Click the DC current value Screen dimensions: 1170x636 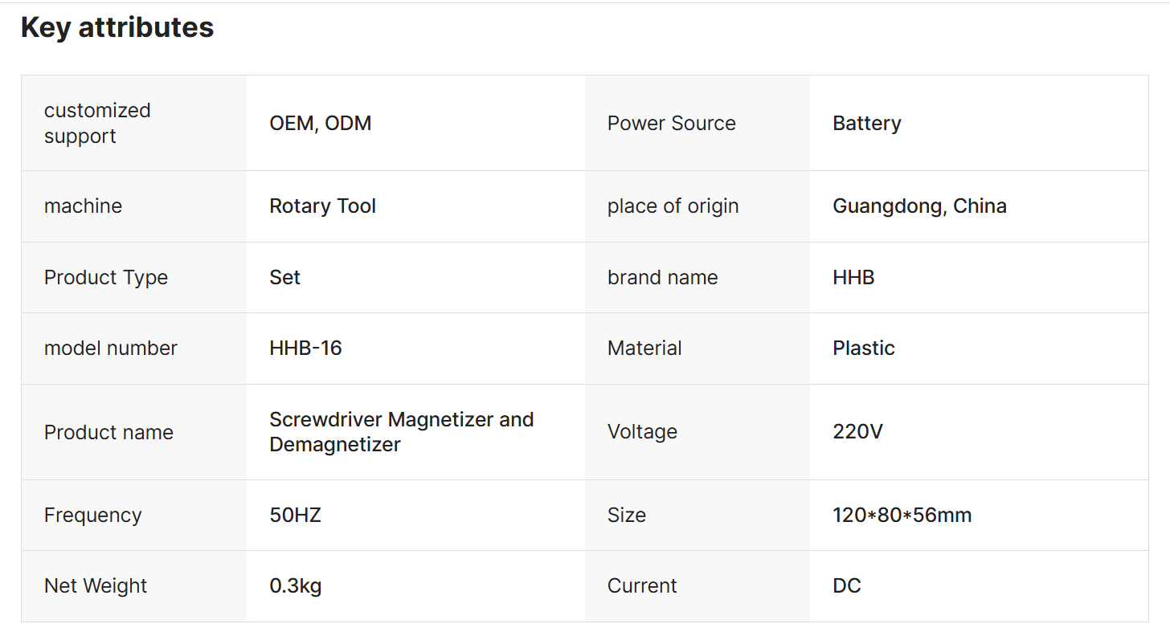tap(846, 585)
